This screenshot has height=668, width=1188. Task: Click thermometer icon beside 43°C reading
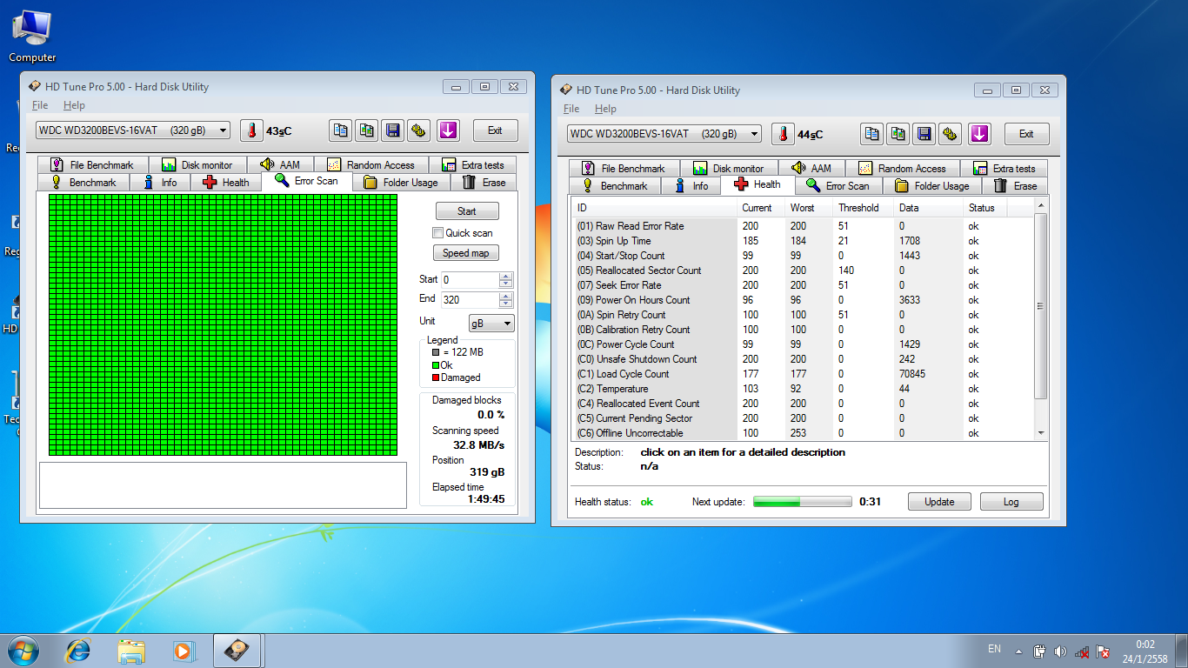click(x=251, y=130)
